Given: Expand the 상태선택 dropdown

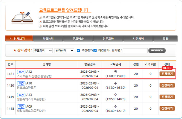Looking at the screenshot, I should pyautogui.click(x=64, y=51).
